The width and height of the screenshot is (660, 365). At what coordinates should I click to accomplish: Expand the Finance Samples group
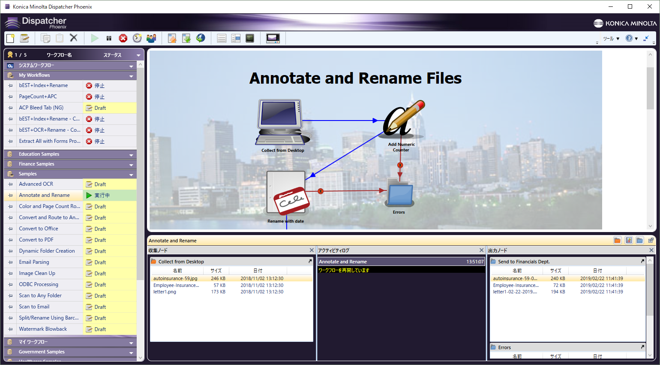131,165
